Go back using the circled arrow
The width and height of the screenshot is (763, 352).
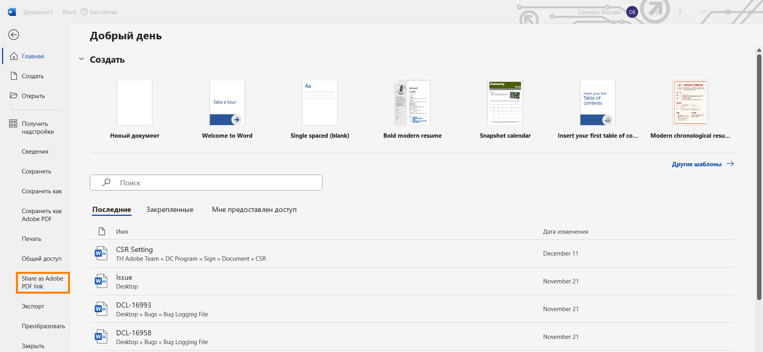tap(14, 35)
